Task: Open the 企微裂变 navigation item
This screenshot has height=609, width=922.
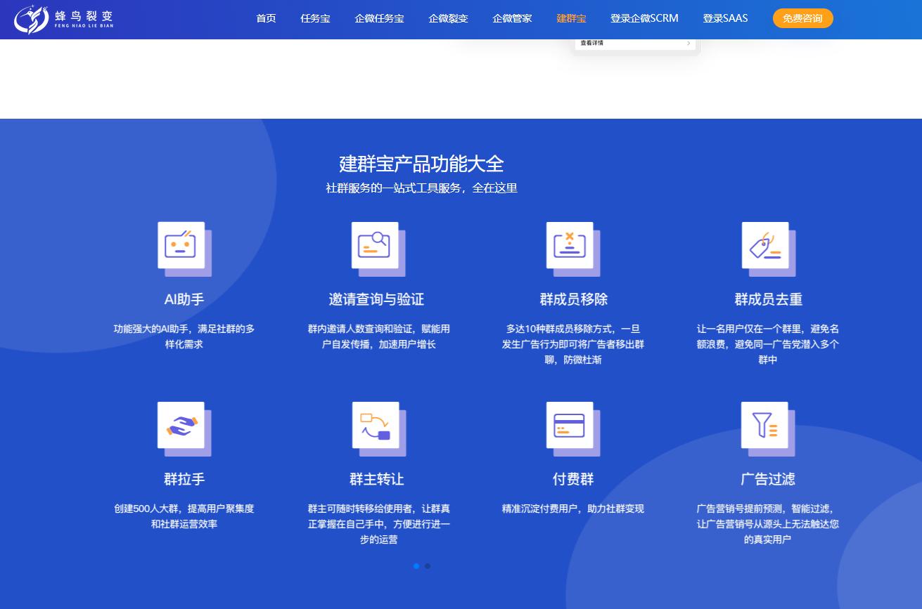Action: click(x=448, y=18)
